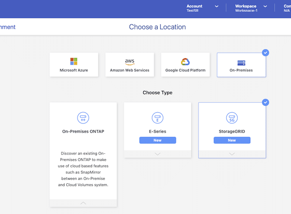Select On-Premises location label
The image size is (291, 214).
[241, 70]
